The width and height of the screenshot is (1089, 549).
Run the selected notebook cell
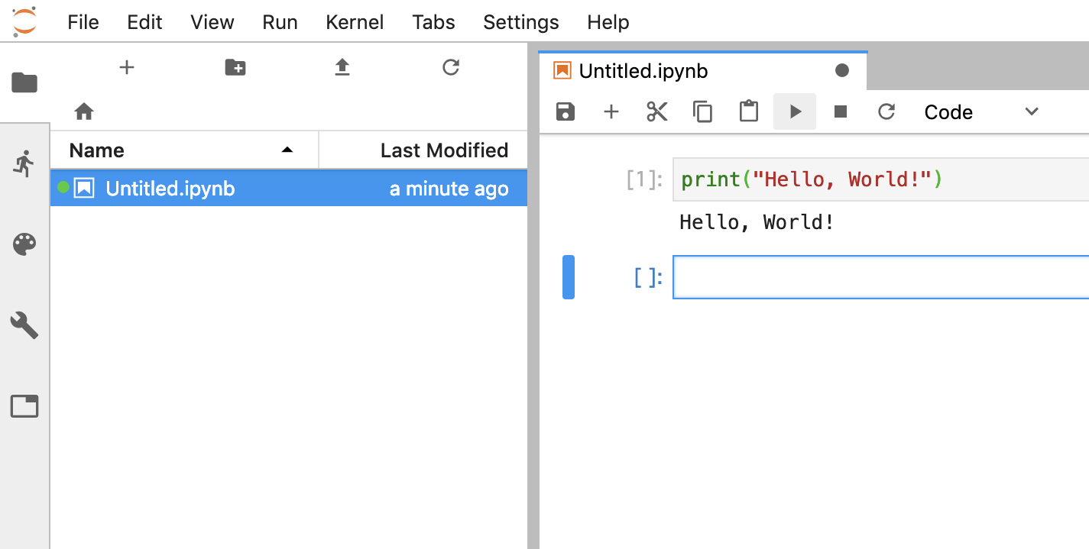pyautogui.click(x=794, y=111)
